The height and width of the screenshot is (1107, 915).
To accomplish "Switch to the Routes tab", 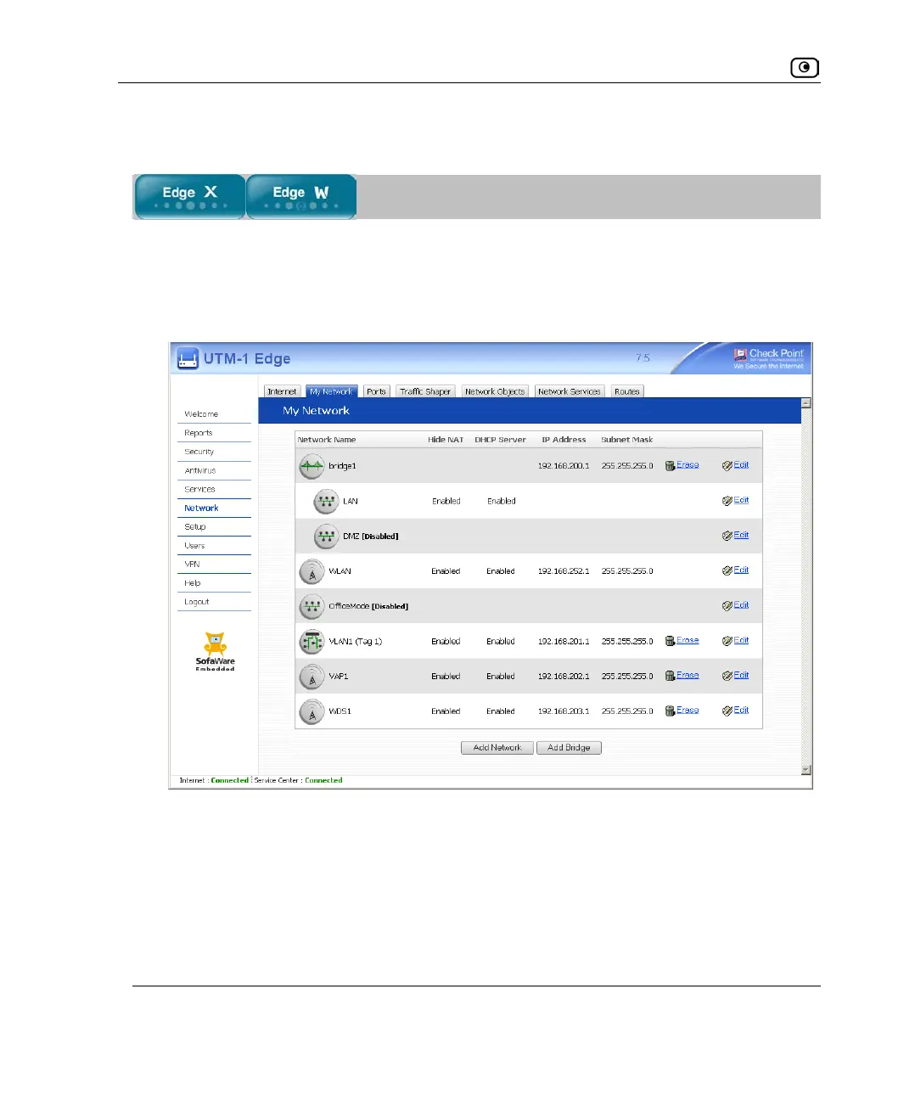I will (x=627, y=391).
